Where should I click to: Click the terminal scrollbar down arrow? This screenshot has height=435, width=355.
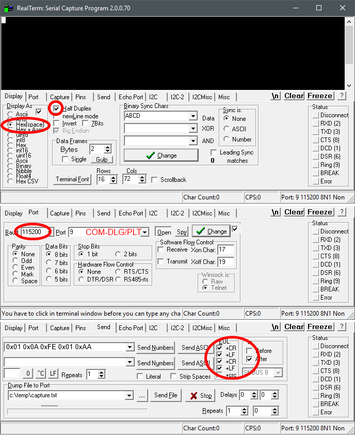coord(349,86)
